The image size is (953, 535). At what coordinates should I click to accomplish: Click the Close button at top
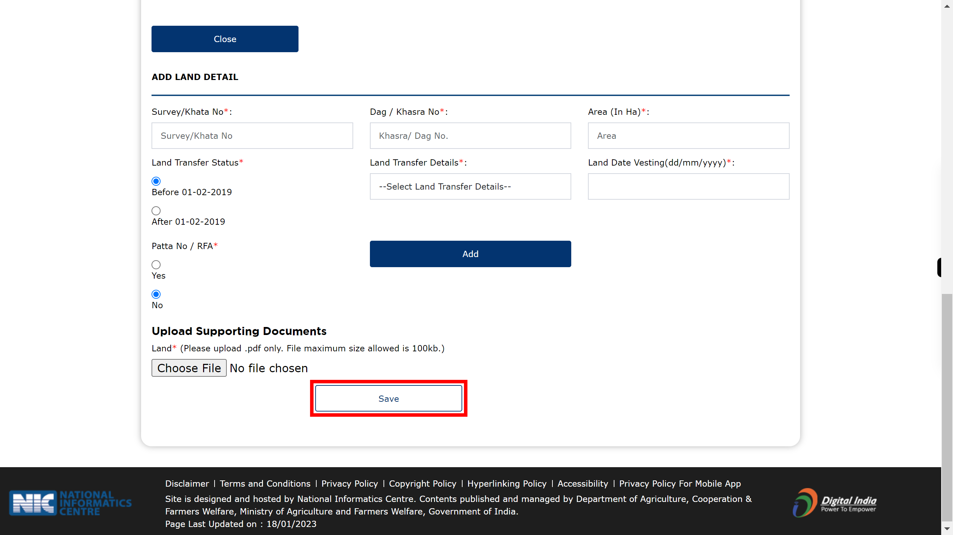pyautogui.click(x=225, y=39)
